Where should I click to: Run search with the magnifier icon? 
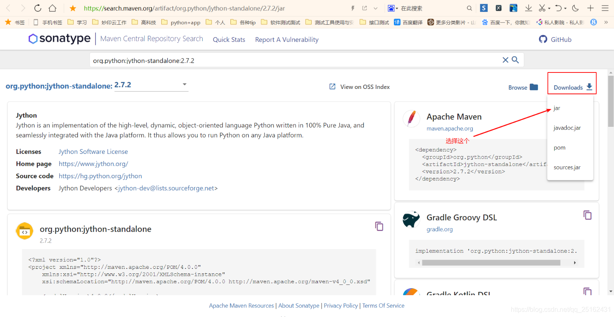(515, 60)
